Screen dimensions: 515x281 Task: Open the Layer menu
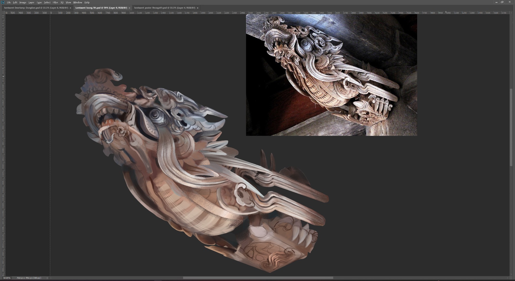click(31, 2)
